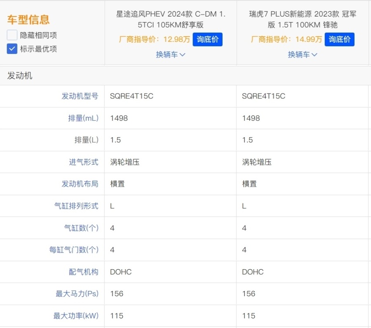Click the 发动机布局 parameter label
The width and height of the screenshot is (371, 328).
pos(80,184)
